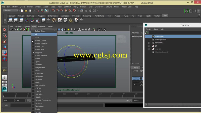Select the Scale tool cube icon
The image size is (201, 113).
[5, 59]
